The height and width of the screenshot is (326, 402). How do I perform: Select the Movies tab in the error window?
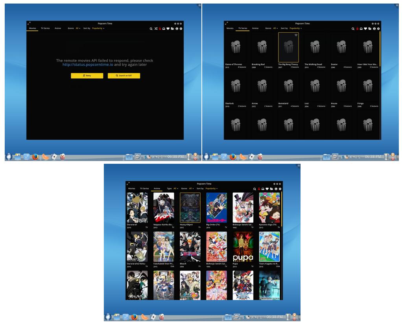(x=33, y=28)
